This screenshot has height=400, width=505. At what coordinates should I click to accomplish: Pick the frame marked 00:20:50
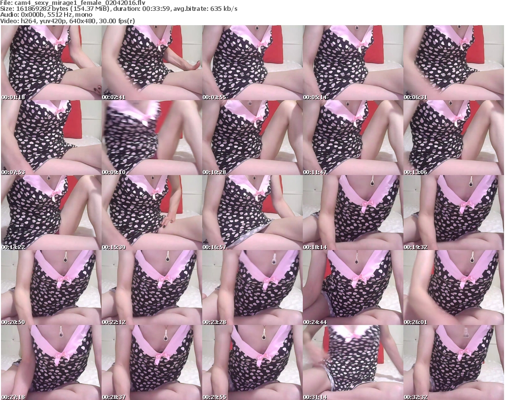(51, 288)
